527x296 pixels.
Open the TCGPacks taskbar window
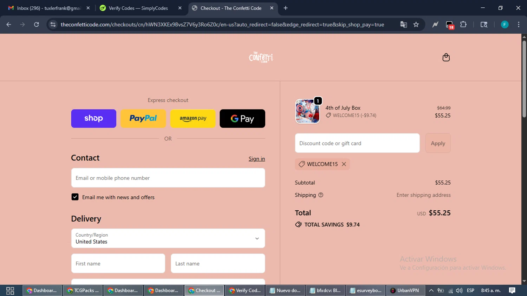pos(83,290)
